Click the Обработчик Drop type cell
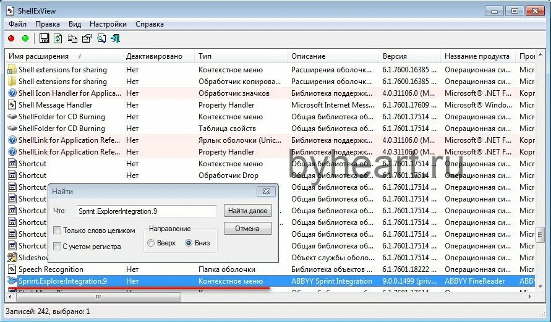Screen dimensions: 551x322 tap(228, 176)
